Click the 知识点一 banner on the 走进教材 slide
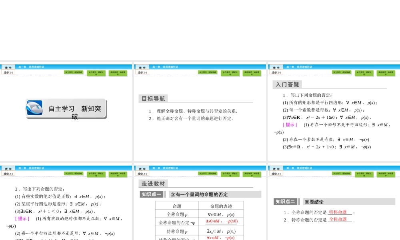 click(x=151, y=194)
